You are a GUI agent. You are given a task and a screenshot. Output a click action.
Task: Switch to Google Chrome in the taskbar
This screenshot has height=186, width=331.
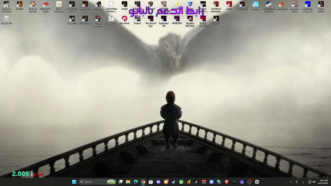point(143,182)
